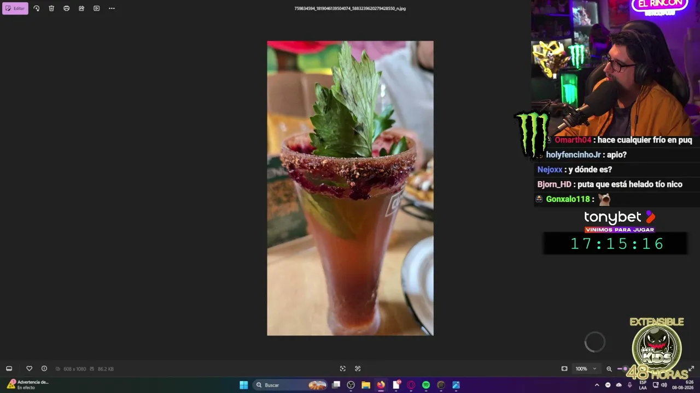Open the three-dot more options menu

[x=112, y=8]
